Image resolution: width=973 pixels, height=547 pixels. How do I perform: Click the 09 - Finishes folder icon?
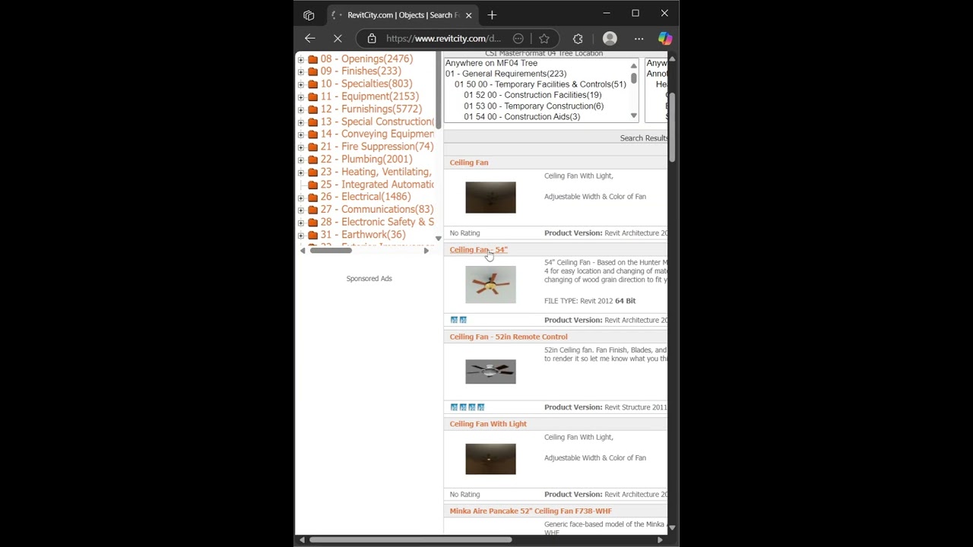[x=312, y=71]
